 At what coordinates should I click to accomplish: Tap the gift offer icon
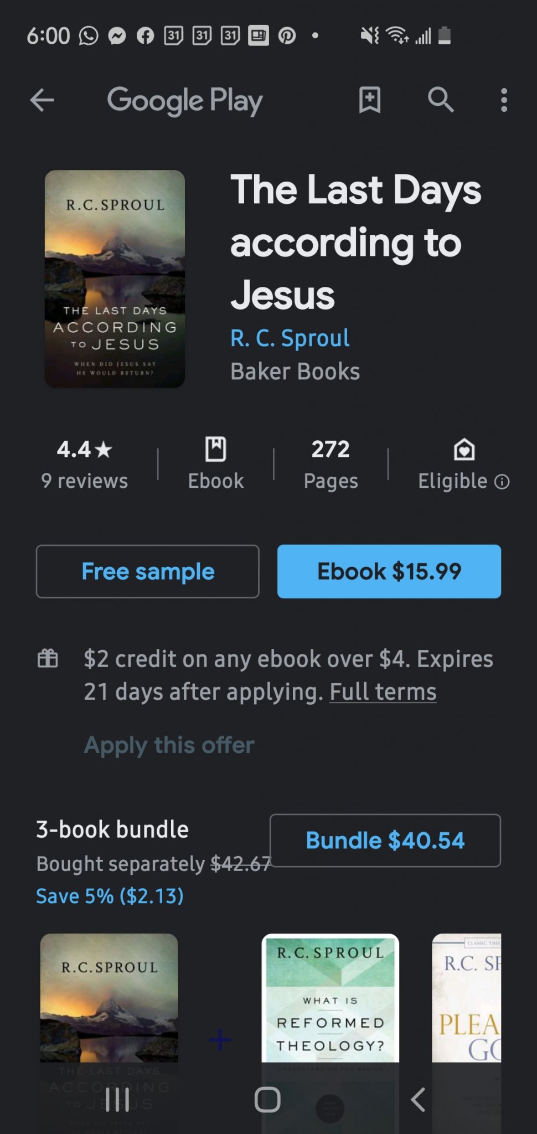tap(48, 658)
